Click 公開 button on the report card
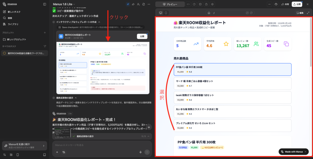Screen dimensions: 313x159 click(x=142, y=36)
